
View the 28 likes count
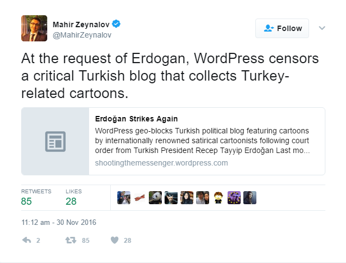coord(71,202)
